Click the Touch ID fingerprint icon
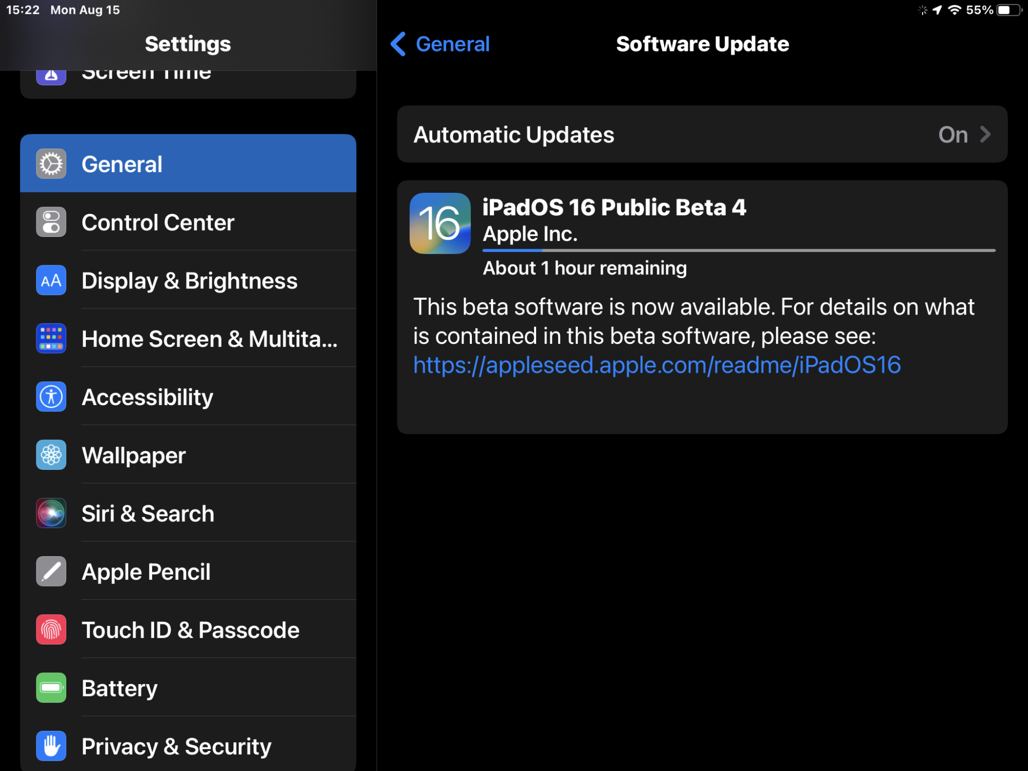The image size is (1028, 771). (x=51, y=630)
